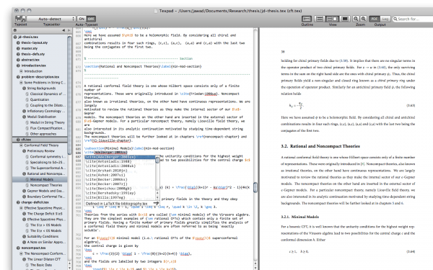The height and width of the screenshot is (270, 433).
Task: Select the PDF-only view layout
Action: (x=345, y=19)
